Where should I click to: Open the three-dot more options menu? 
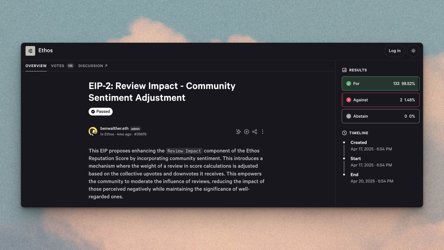(x=263, y=132)
